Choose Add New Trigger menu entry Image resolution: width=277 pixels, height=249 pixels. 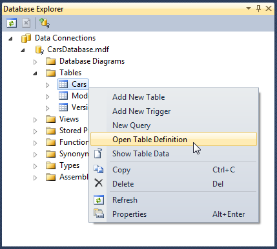coord(174,111)
